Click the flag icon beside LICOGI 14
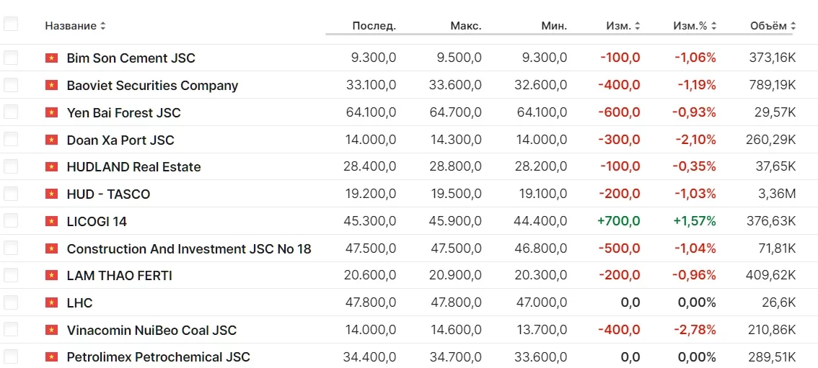The image size is (818, 368). 51,222
